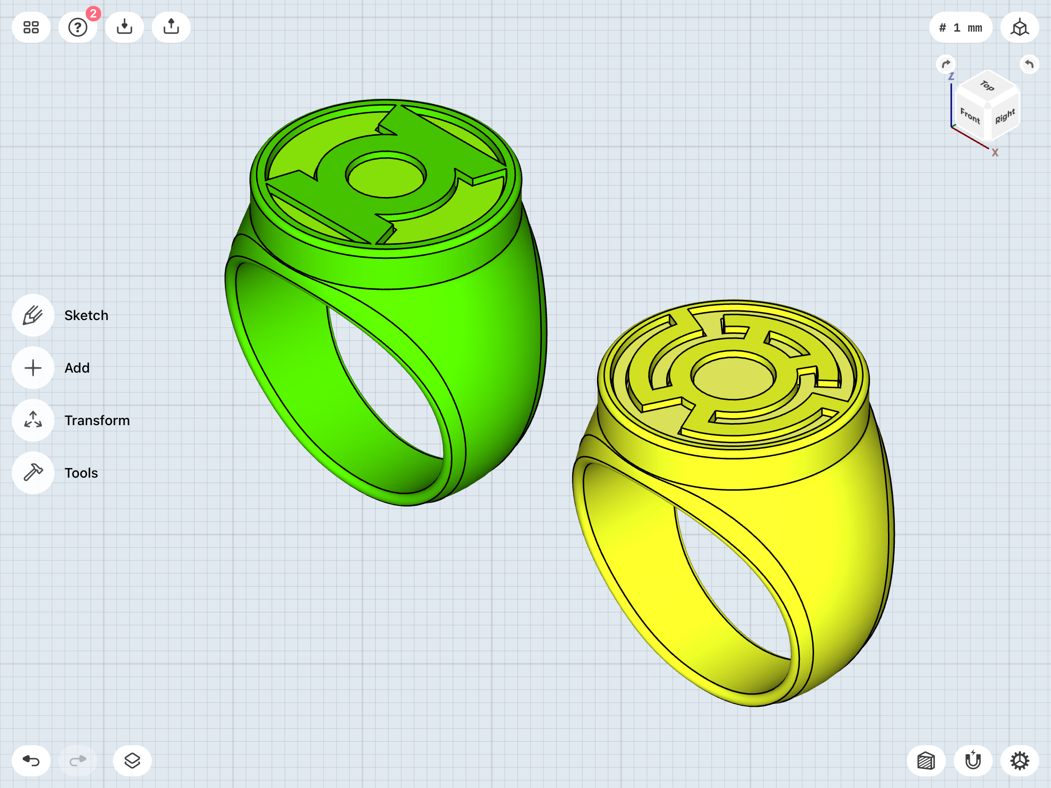Select the Right face of view cube
Image resolution: width=1051 pixels, height=788 pixels.
pyautogui.click(x=1004, y=116)
